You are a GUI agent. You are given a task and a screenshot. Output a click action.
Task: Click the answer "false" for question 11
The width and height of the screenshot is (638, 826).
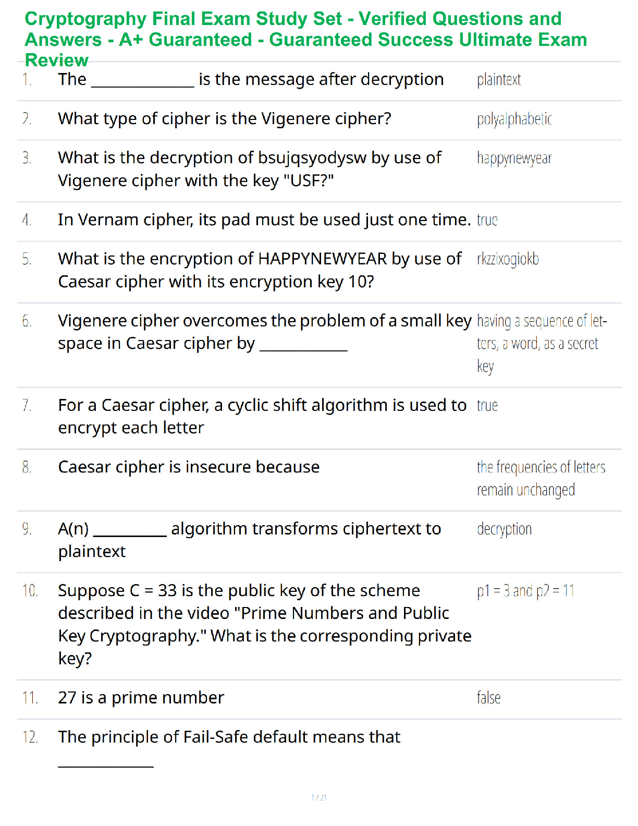click(x=488, y=698)
